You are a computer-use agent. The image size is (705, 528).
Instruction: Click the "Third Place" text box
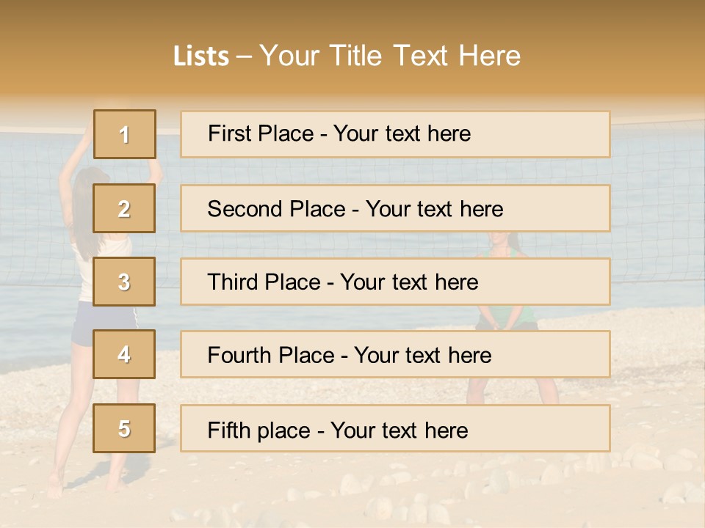(395, 282)
